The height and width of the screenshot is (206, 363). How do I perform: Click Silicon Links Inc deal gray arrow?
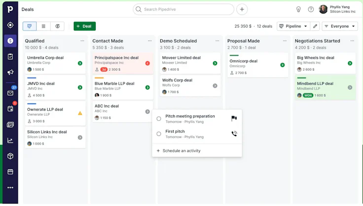click(x=80, y=137)
